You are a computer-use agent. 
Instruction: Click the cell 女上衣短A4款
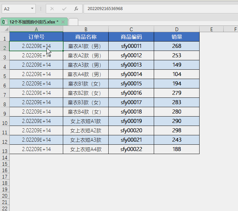(x=86, y=149)
